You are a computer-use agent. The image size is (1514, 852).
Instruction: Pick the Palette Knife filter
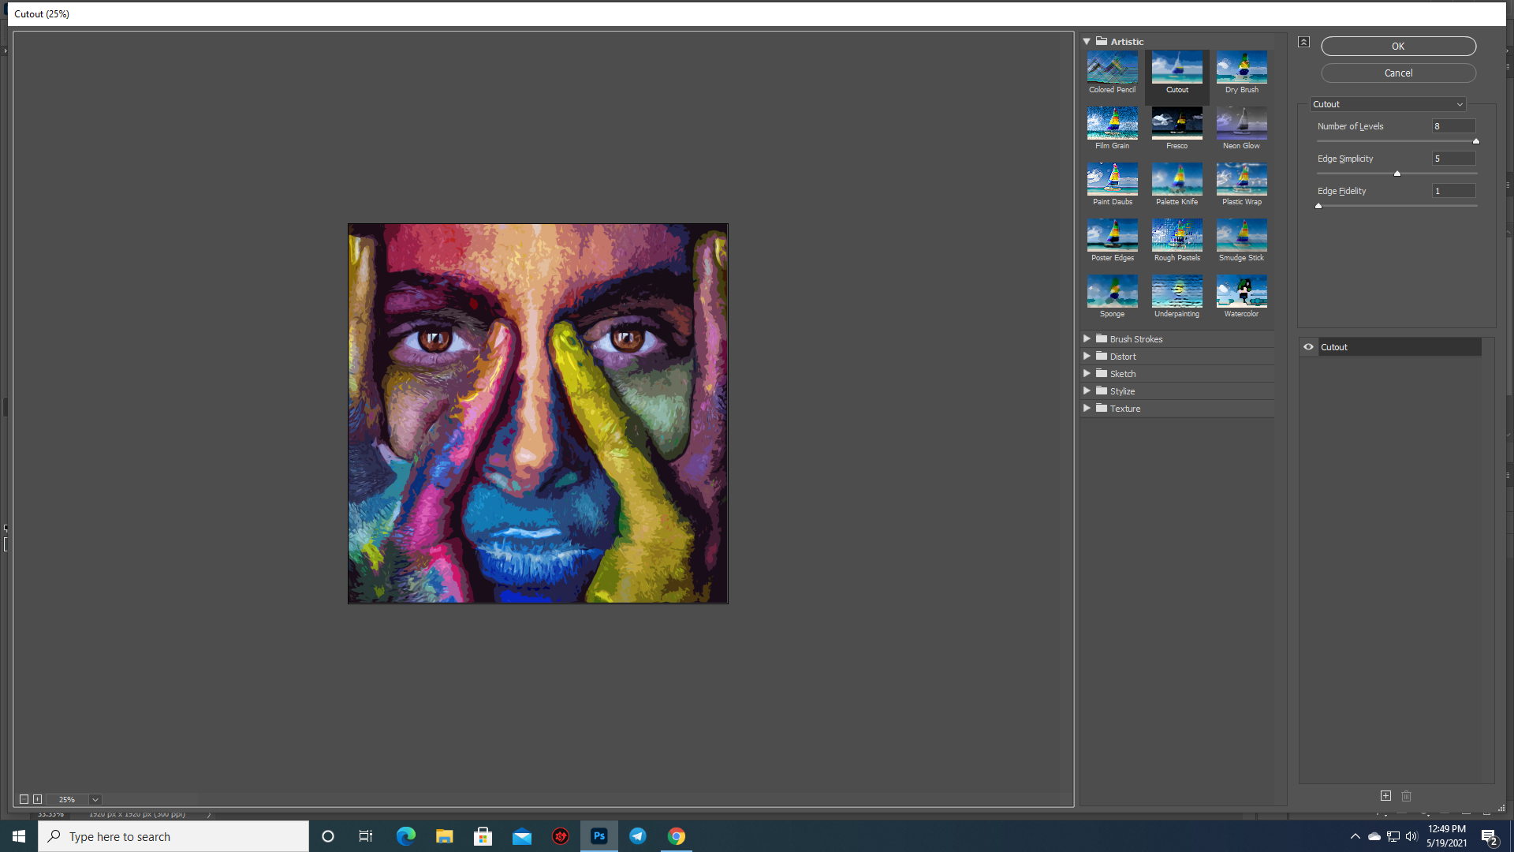1177,185
